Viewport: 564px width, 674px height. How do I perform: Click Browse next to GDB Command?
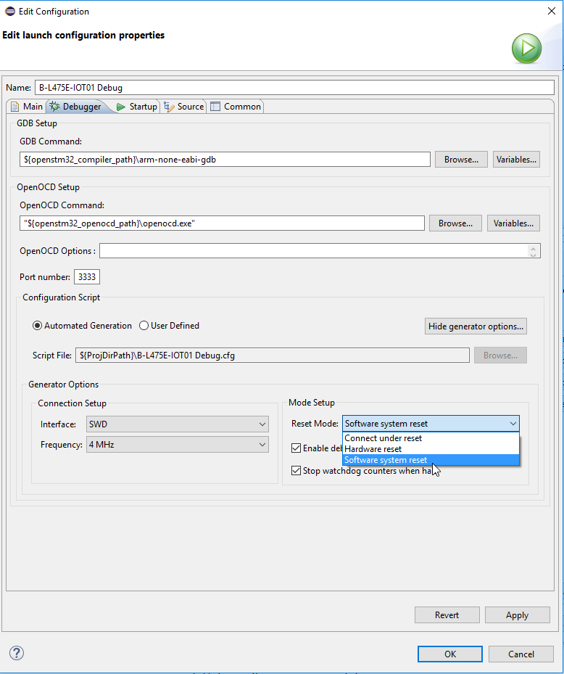(x=461, y=160)
